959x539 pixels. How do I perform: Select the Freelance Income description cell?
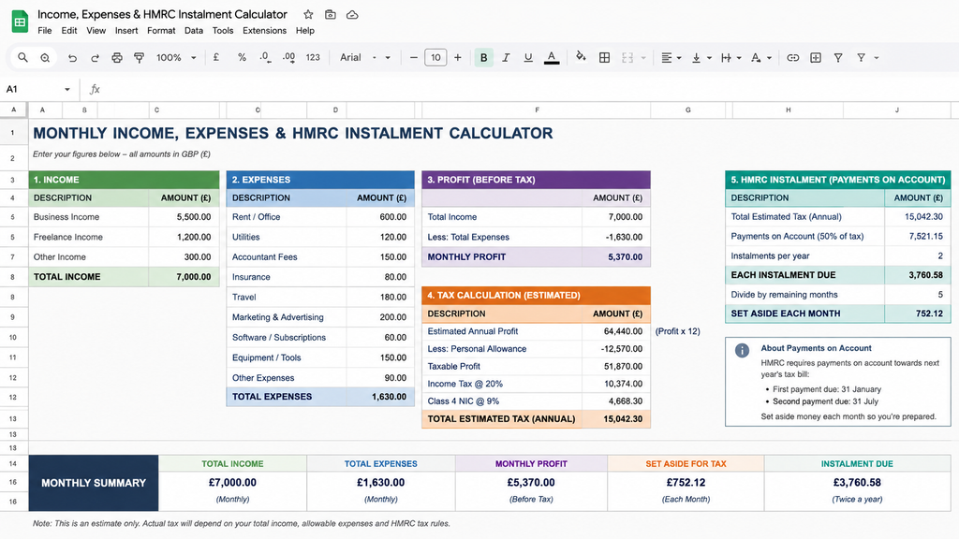(89, 237)
